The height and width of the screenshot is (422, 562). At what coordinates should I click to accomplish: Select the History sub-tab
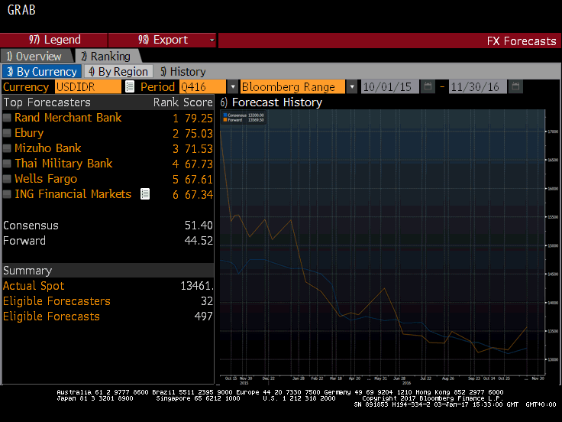point(182,71)
